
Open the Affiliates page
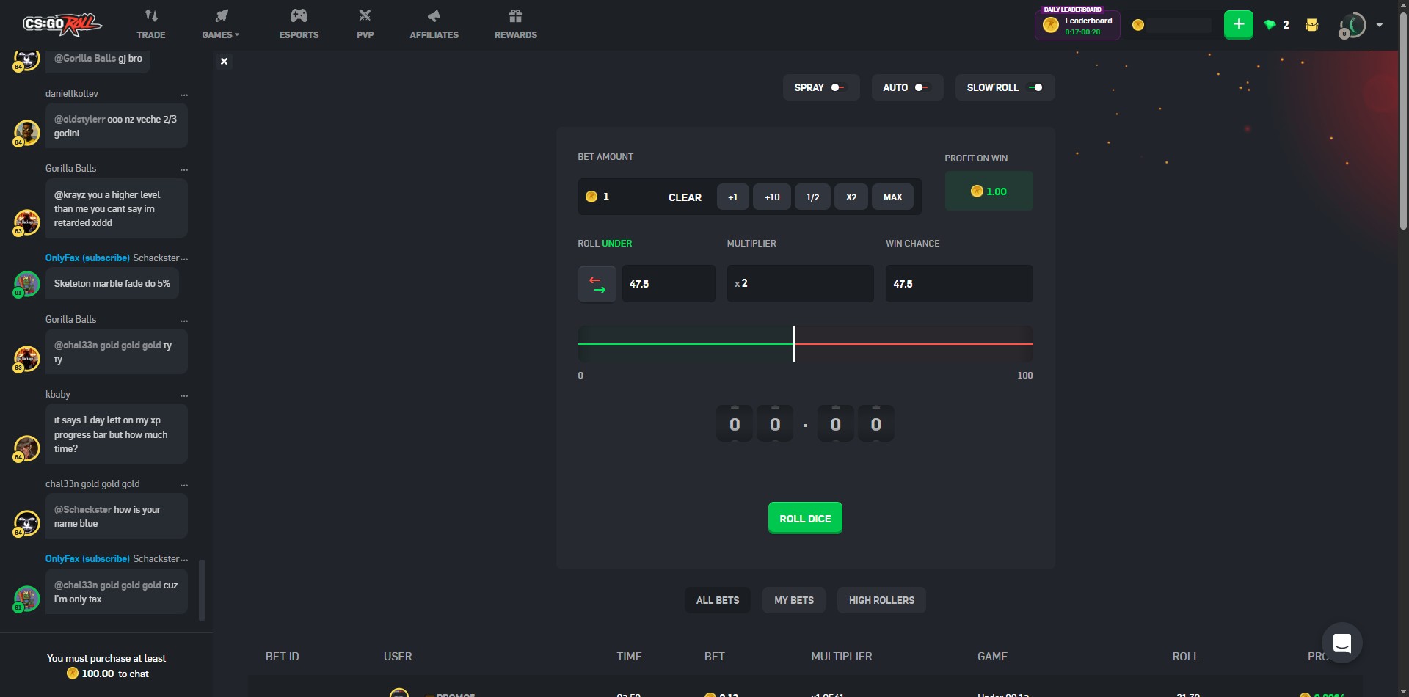coord(434,24)
